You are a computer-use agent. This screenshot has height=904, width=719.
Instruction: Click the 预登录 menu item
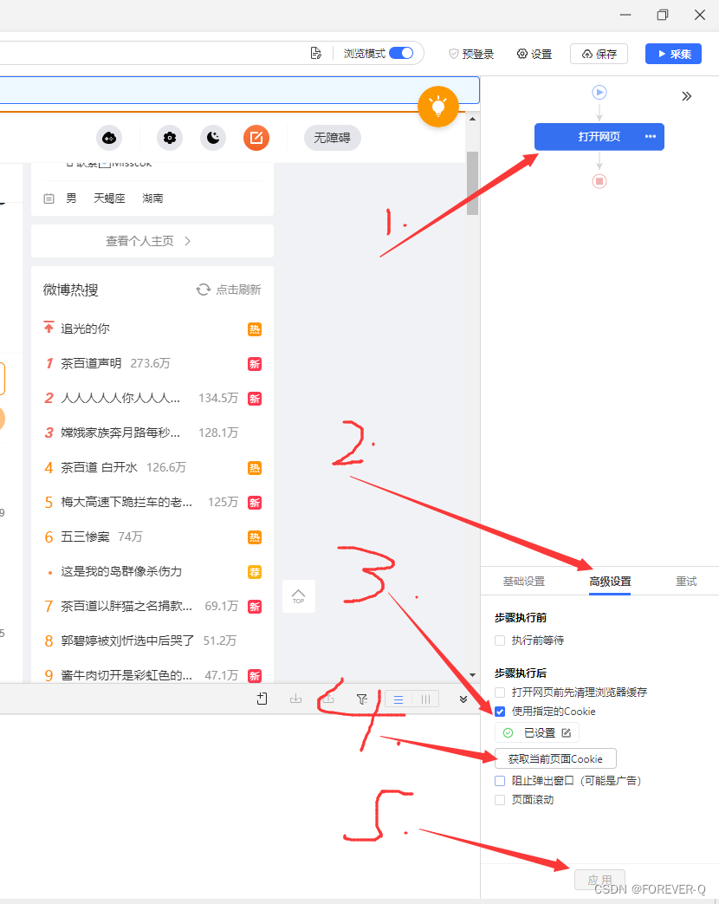click(471, 54)
